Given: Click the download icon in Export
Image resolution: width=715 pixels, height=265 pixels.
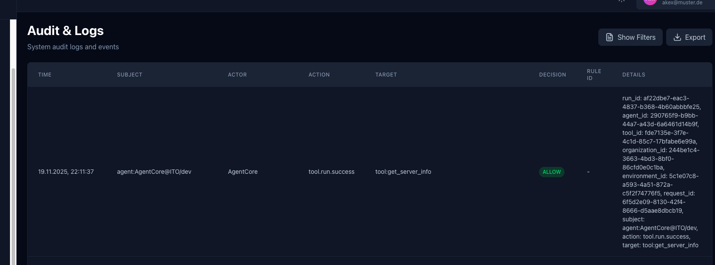Looking at the screenshot, I should (x=677, y=37).
